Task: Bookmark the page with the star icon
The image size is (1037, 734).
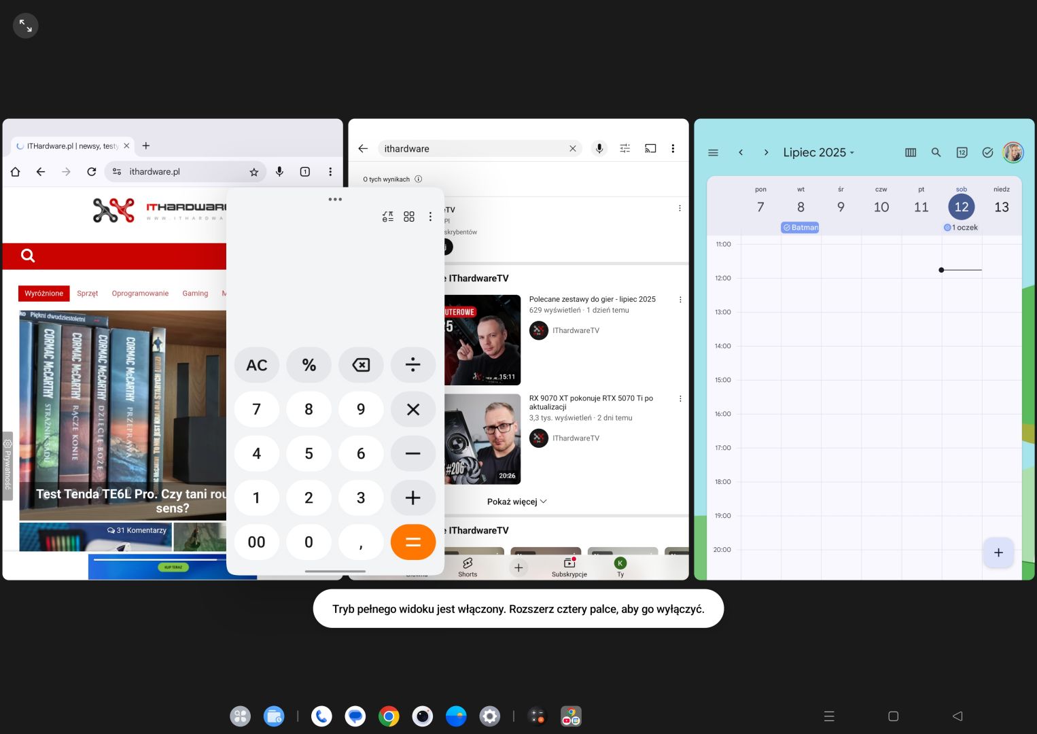Action: [254, 172]
